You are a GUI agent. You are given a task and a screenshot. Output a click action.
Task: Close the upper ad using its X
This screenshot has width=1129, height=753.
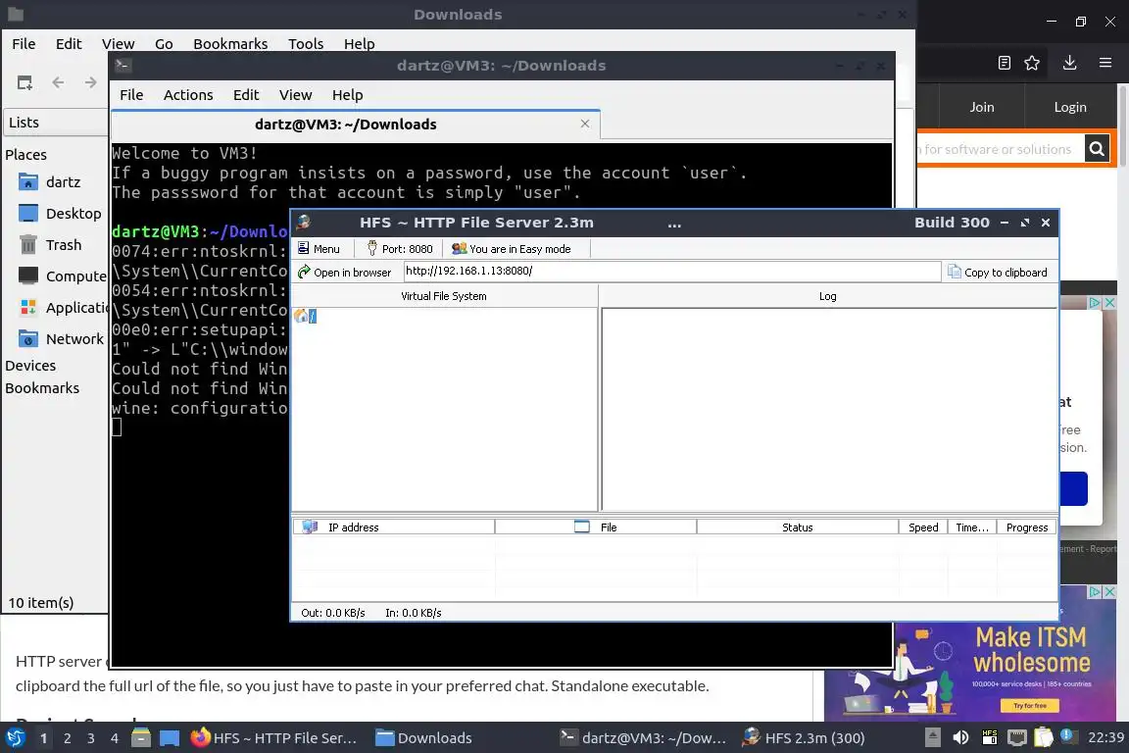coord(1109,303)
